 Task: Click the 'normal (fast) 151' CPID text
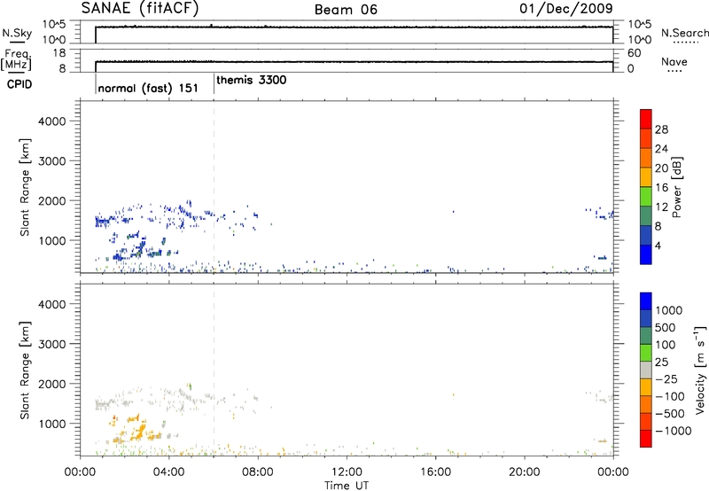tap(148, 88)
